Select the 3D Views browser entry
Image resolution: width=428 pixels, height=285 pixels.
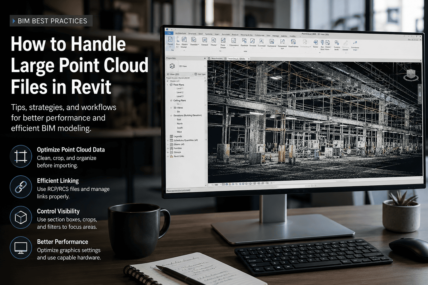(178, 108)
